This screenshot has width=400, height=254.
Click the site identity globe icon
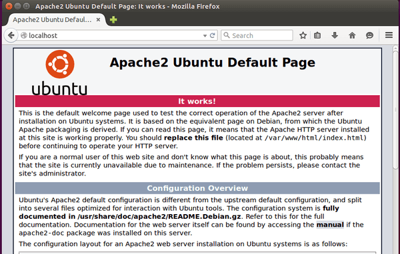[x=24, y=35]
